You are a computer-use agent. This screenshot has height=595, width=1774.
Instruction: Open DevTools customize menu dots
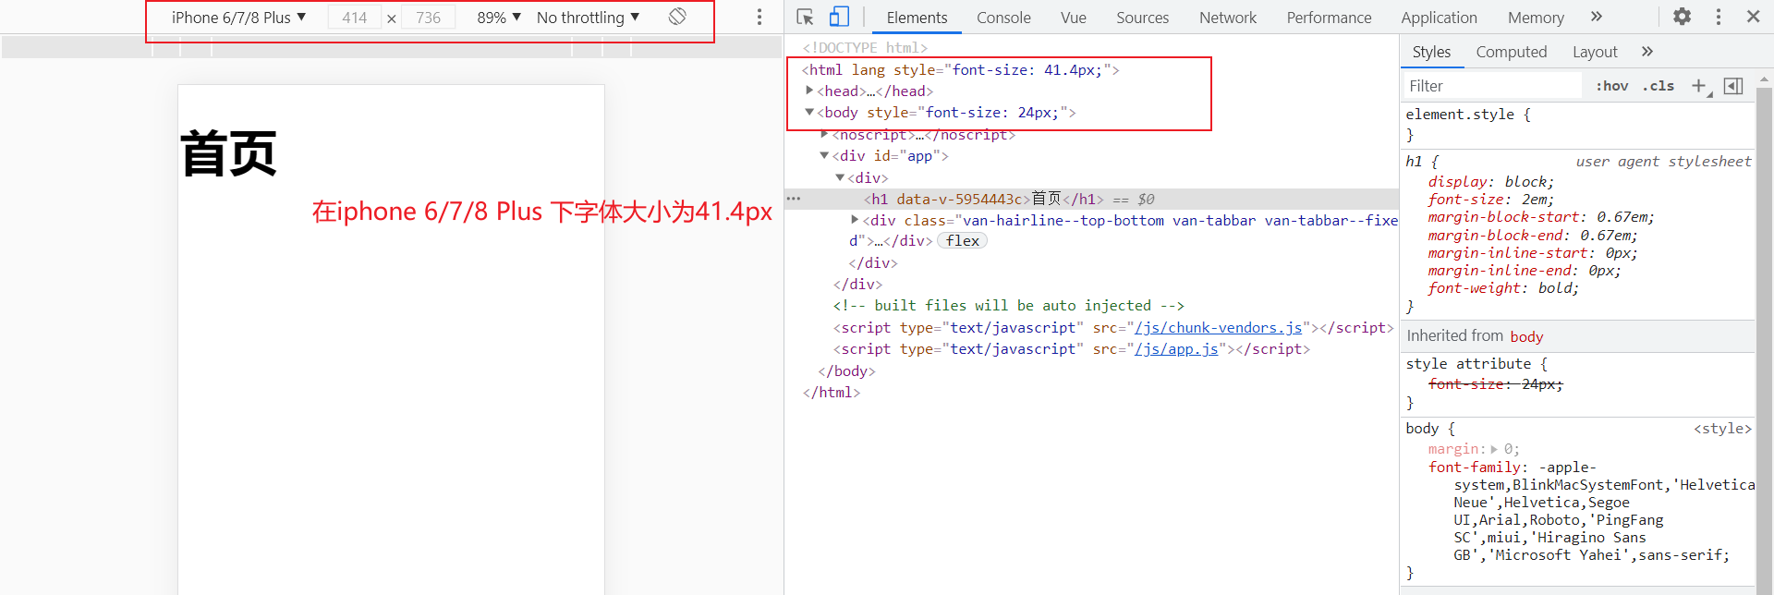point(1719,17)
